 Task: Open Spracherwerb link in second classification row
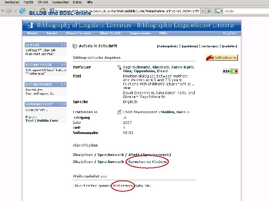point(111,162)
